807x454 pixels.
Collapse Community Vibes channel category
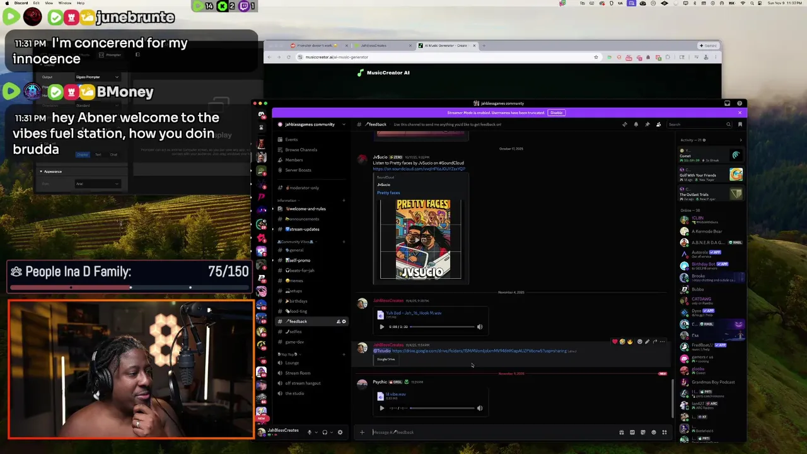(296, 242)
